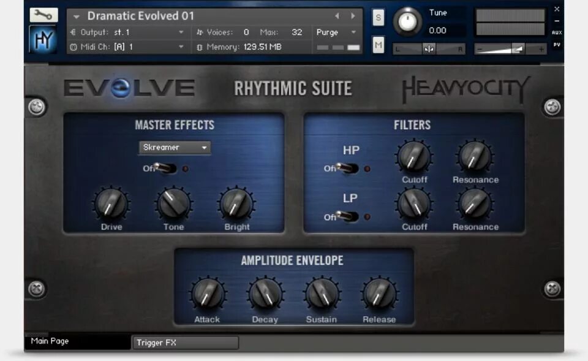Load the previous instrument preset with the left arrow
Screen dimensions: 588x361
coord(337,16)
